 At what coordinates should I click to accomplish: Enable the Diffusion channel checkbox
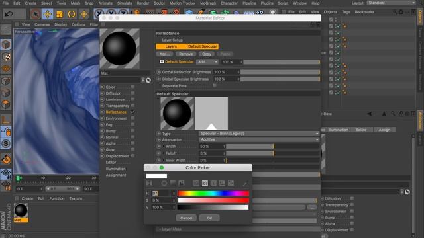(132, 93)
